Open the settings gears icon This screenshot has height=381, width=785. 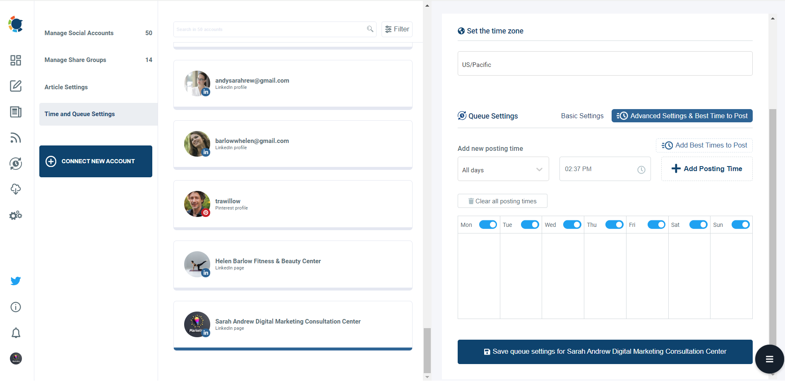16,215
